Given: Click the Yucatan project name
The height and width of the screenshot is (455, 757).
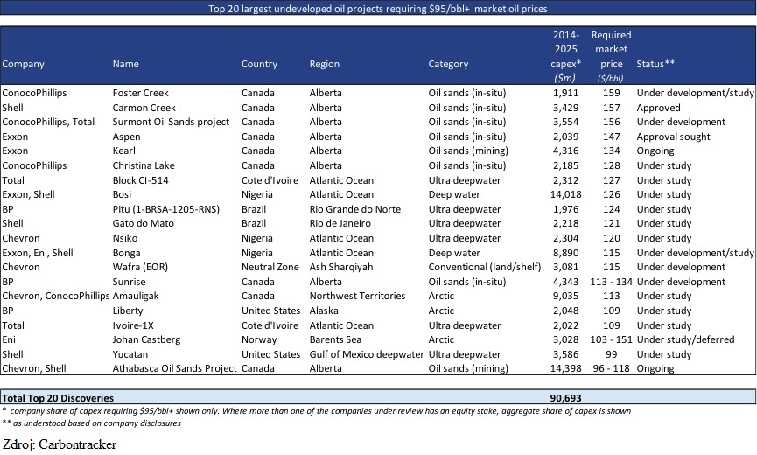Looking at the screenshot, I should [130, 354].
